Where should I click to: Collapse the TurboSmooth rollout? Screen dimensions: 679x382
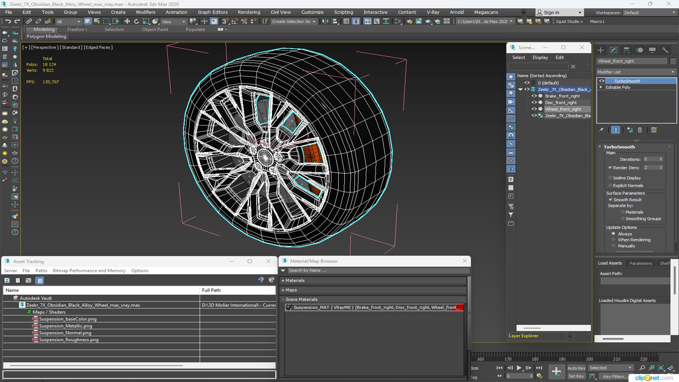tap(619, 147)
